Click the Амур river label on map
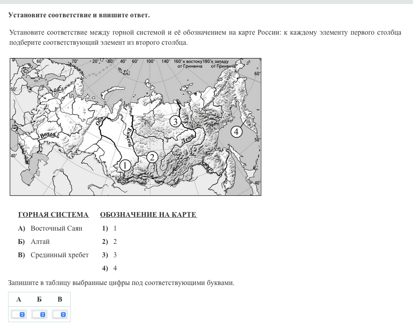Screen dimensions: 413x333 coord(208,166)
